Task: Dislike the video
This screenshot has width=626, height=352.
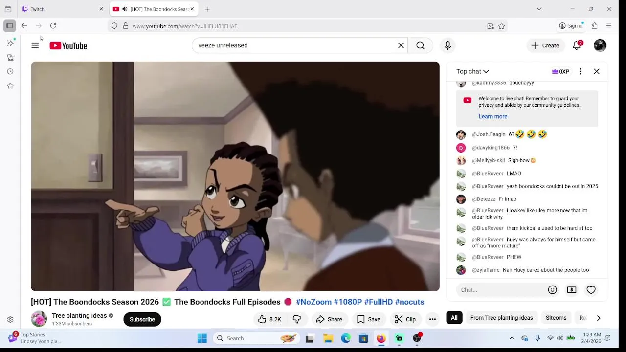Action: [297, 319]
